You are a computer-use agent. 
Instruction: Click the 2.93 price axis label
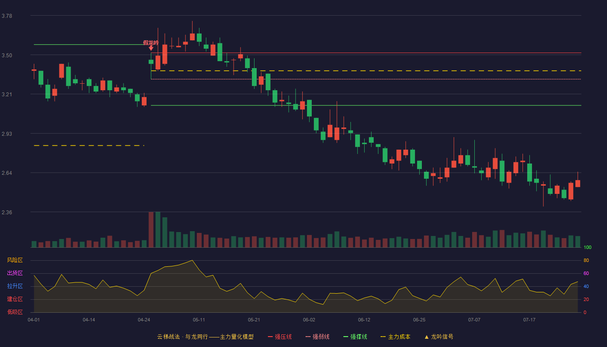7,134
